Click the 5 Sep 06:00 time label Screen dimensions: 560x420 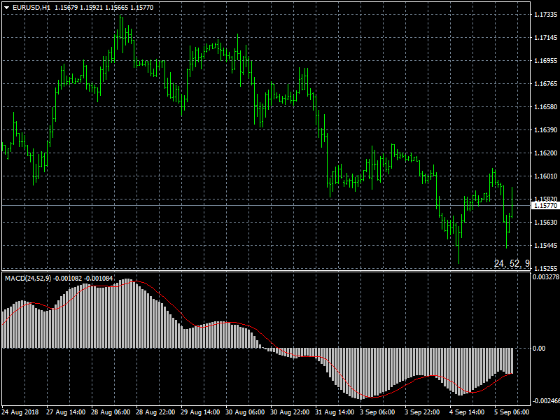click(512, 412)
